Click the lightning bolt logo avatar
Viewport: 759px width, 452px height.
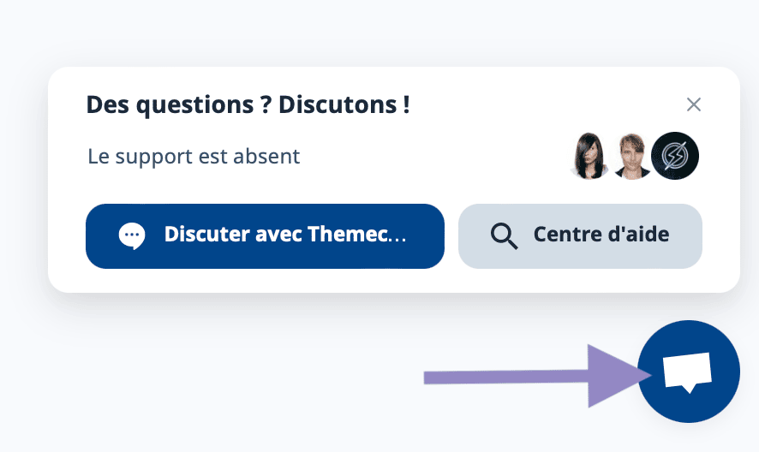point(675,156)
